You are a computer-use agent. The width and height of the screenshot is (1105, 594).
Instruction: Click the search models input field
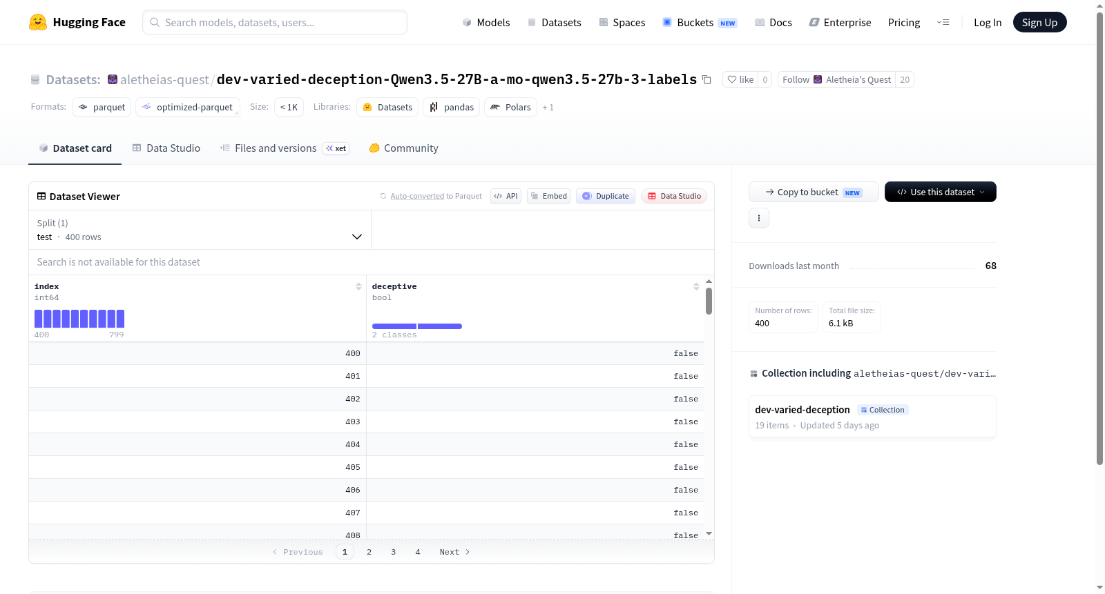275,22
